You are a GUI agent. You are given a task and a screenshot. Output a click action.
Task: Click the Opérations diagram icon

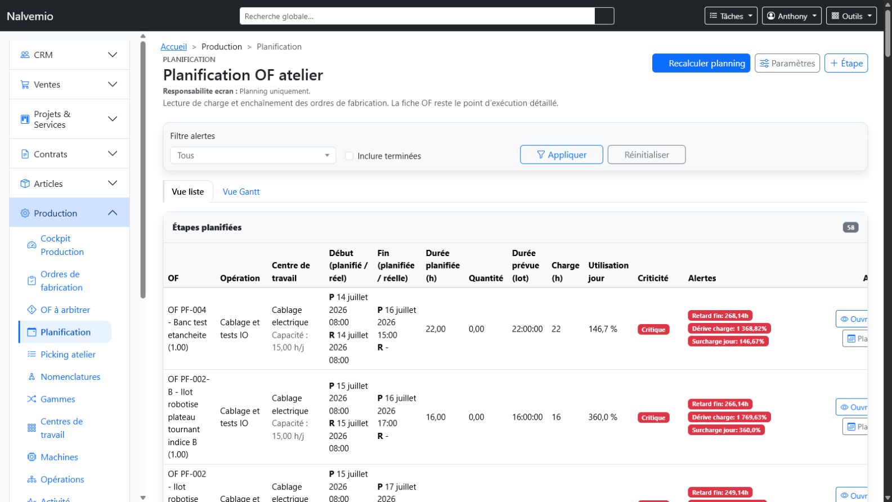(x=32, y=479)
